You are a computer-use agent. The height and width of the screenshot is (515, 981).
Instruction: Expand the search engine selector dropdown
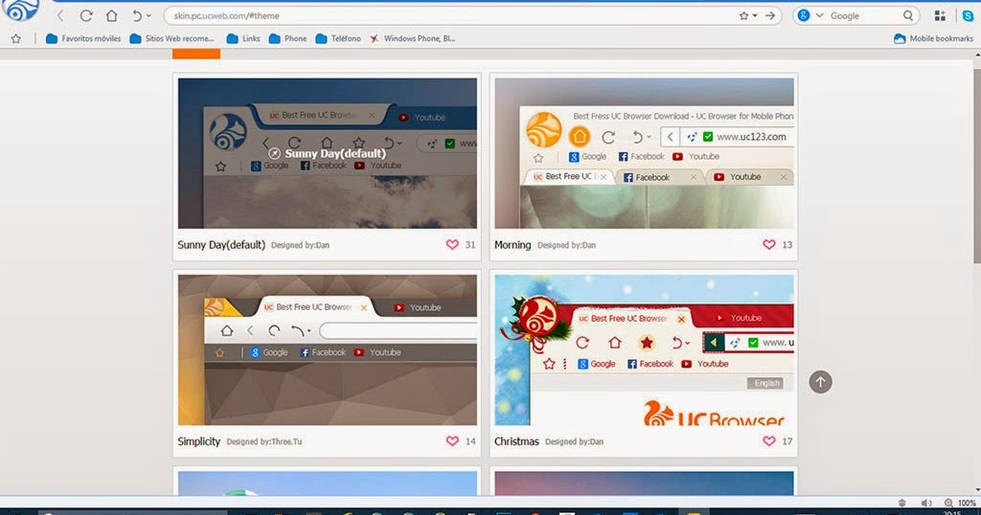(818, 15)
